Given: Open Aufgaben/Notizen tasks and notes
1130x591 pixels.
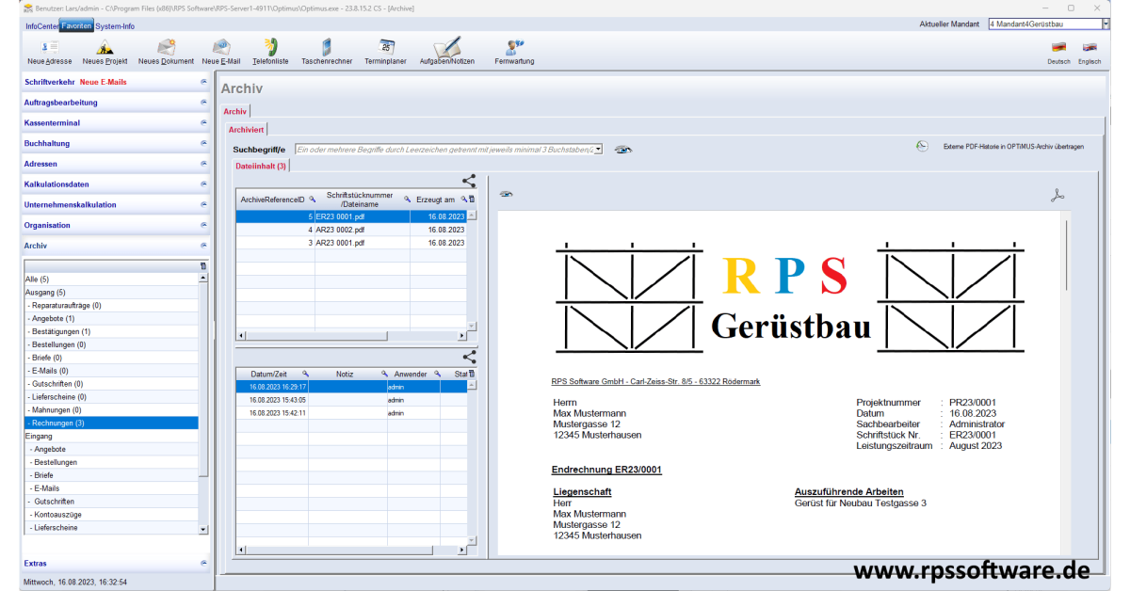Looking at the screenshot, I should (447, 52).
